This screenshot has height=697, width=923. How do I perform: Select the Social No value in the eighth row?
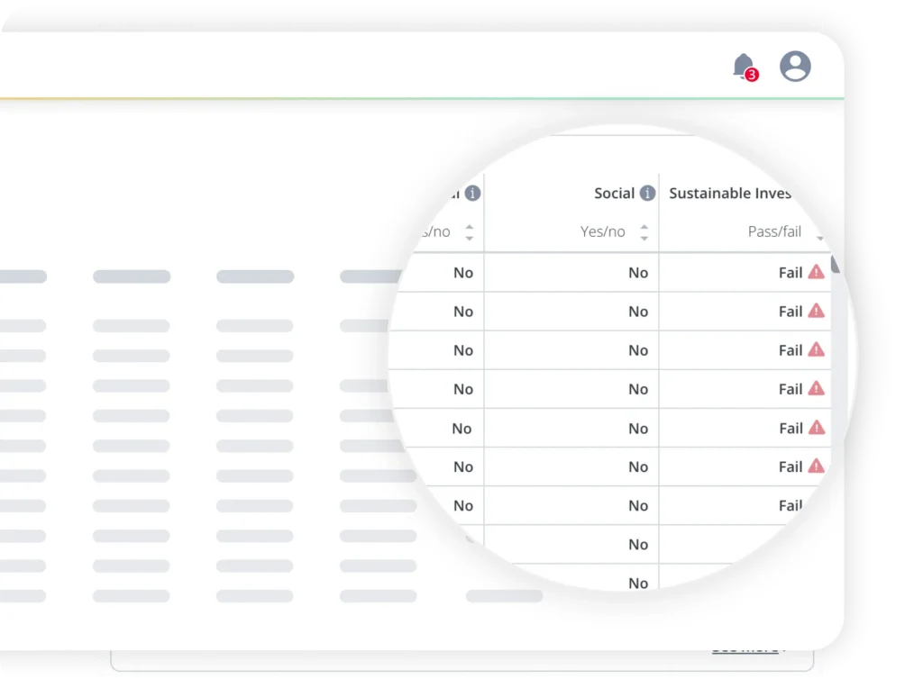click(638, 544)
